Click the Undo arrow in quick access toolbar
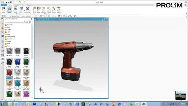This screenshot has width=188, height=106. pyautogui.click(x=14, y=2)
